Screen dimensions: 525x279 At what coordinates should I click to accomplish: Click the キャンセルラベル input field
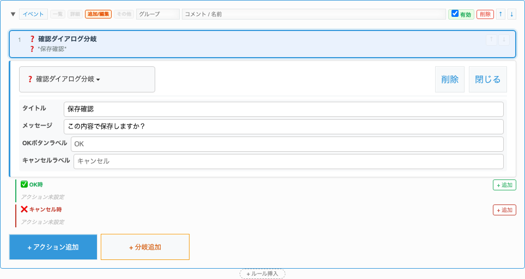[289, 161]
